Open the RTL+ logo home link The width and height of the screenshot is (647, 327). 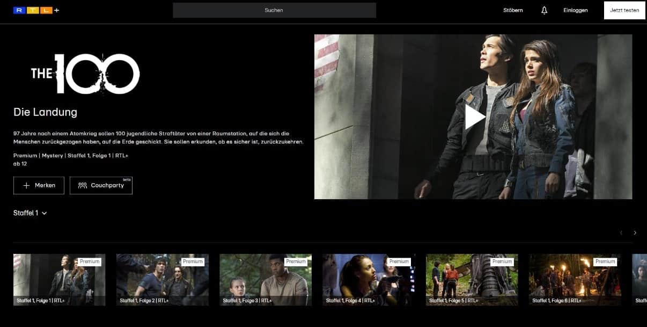pyautogui.click(x=36, y=10)
